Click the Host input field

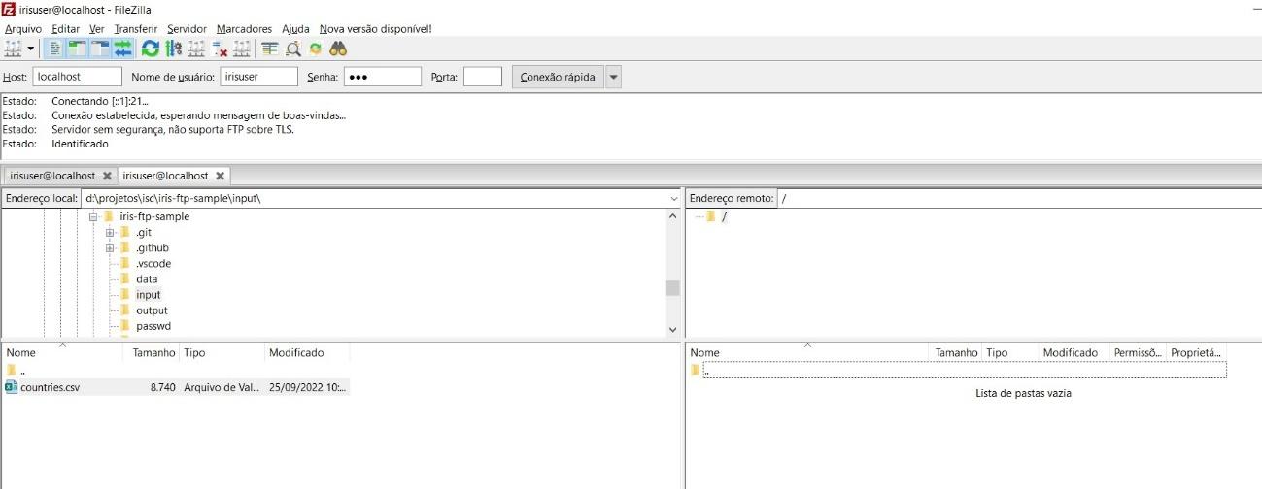pyautogui.click(x=78, y=77)
